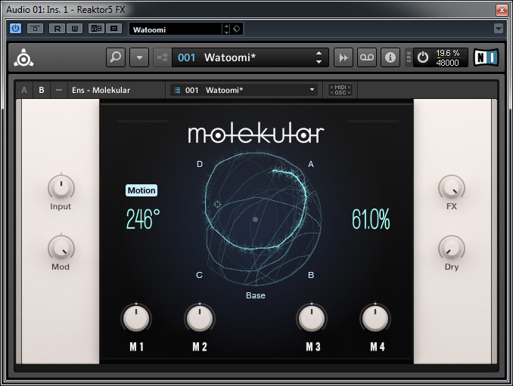Switch to panel tab A
513x386 pixels.
click(24, 90)
